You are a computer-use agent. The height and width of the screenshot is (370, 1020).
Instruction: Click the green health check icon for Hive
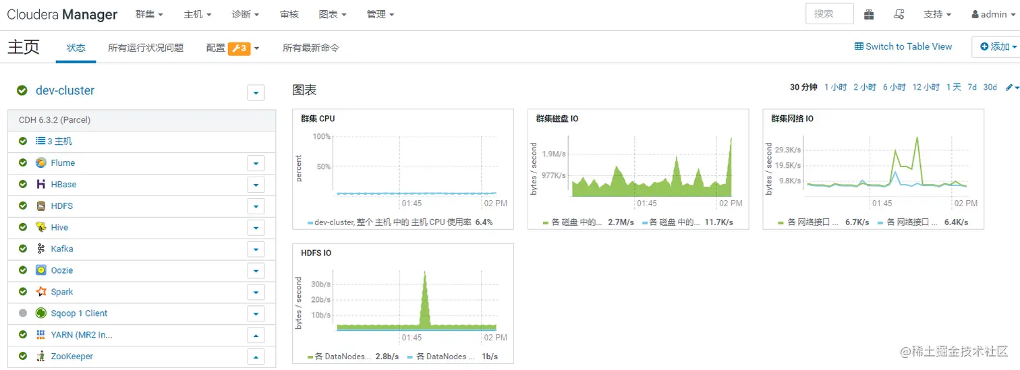[x=23, y=227]
